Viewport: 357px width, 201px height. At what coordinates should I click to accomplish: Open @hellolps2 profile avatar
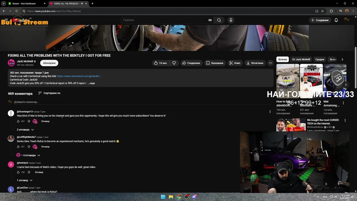(11, 164)
